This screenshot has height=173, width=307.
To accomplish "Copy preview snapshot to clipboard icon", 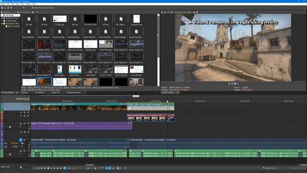I will (x=194, y=12).
